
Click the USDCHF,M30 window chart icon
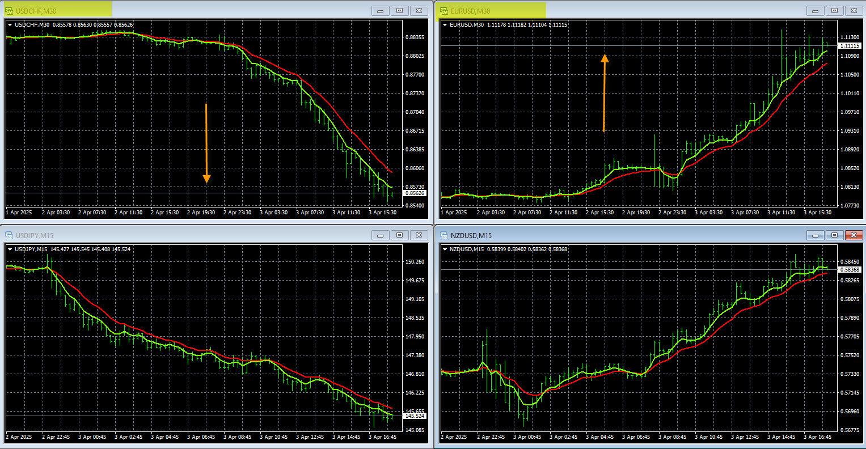point(9,10)
